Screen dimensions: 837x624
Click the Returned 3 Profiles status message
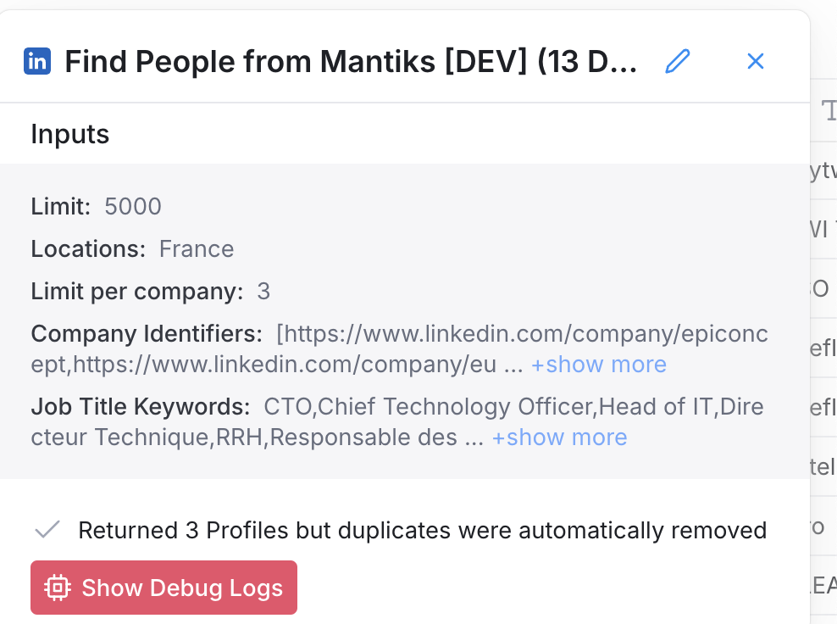422,531
